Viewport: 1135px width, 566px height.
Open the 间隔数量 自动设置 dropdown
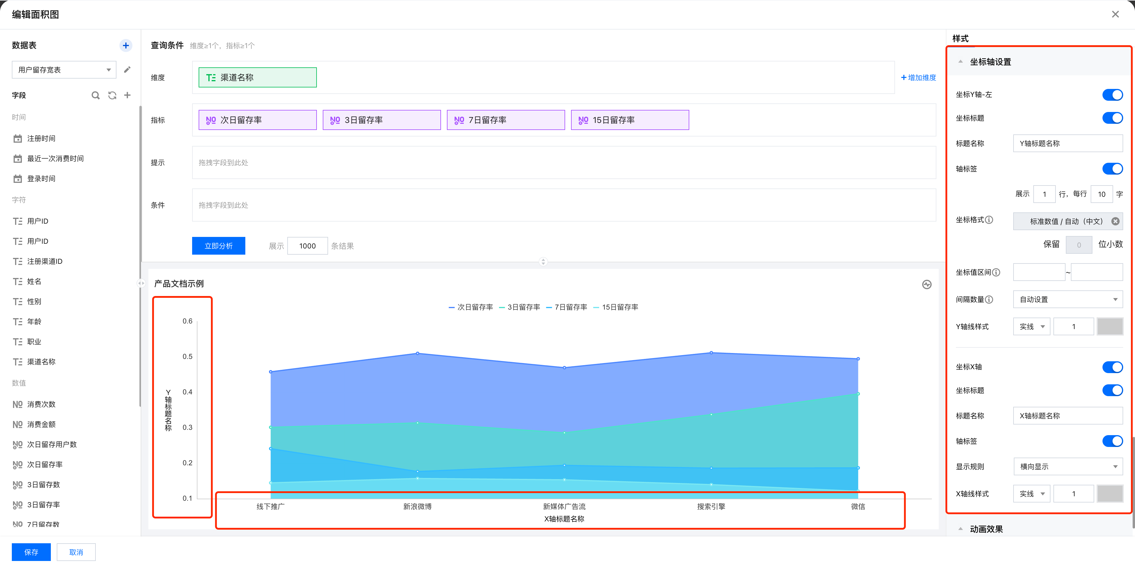tap(1068, 300)
